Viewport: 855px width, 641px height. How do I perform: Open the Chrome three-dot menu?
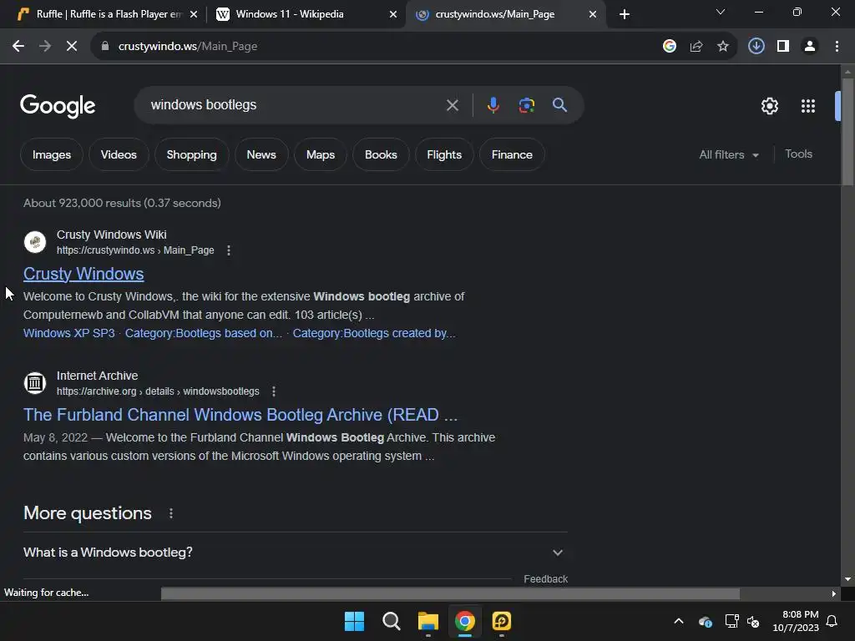pos(837,47)
